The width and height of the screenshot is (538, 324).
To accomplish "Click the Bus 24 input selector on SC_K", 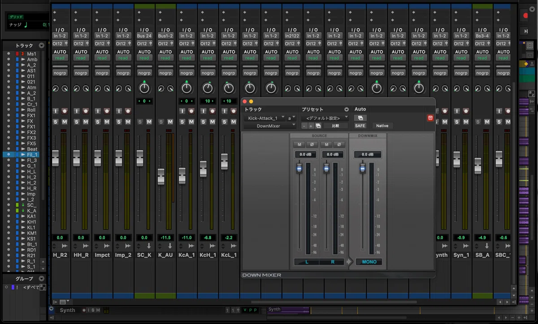I will pos(144,36).
